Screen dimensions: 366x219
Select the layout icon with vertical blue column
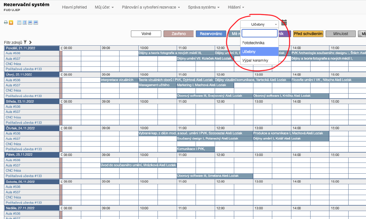point(25,23)
